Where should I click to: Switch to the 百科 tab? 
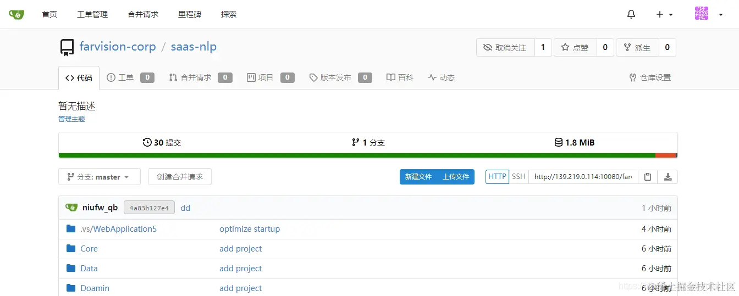[400, 77]
